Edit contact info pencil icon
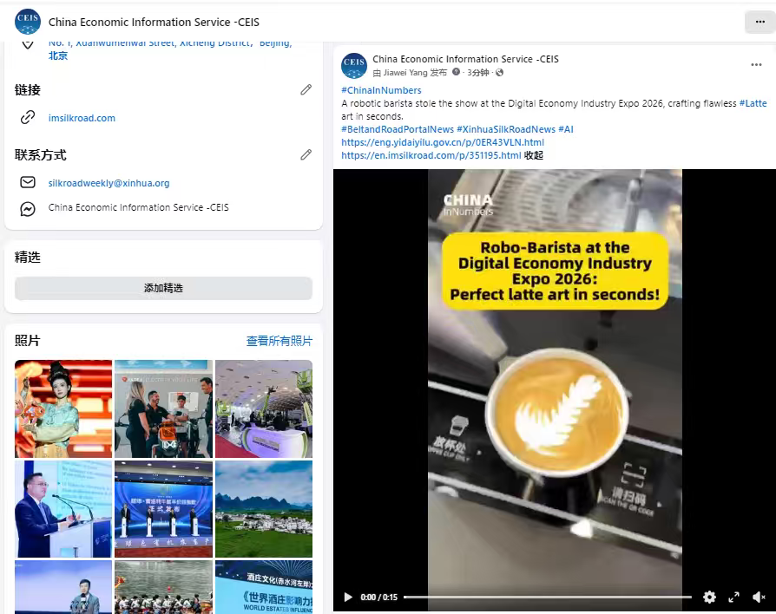This screenshot has width=776, height=614. point(306,154)
